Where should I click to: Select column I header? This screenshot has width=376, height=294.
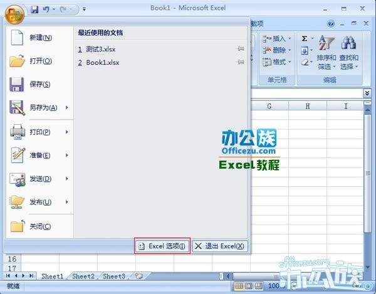345,106
